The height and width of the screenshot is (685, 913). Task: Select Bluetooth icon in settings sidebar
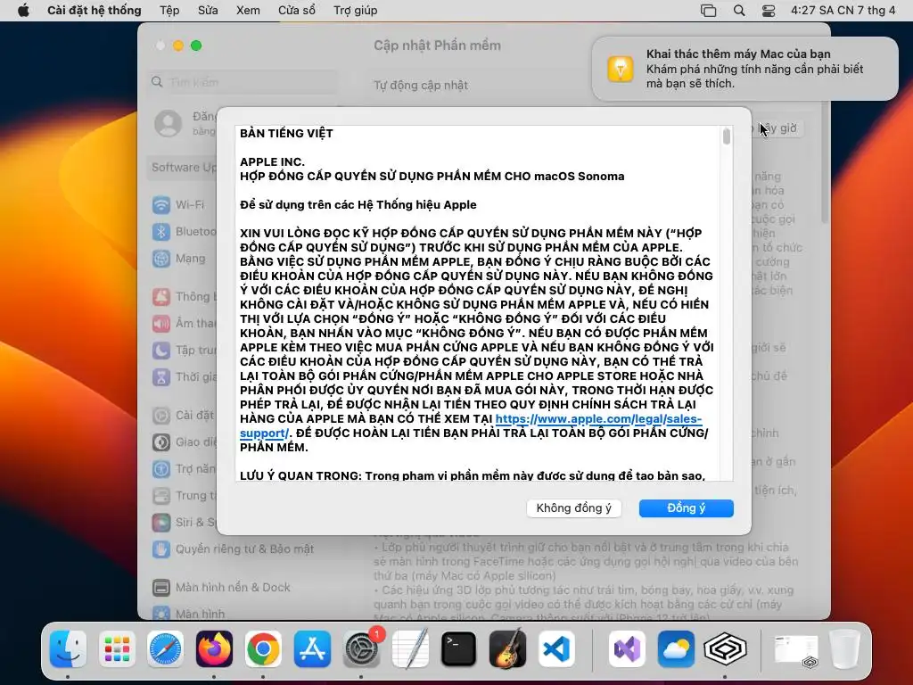coord(161,232)
